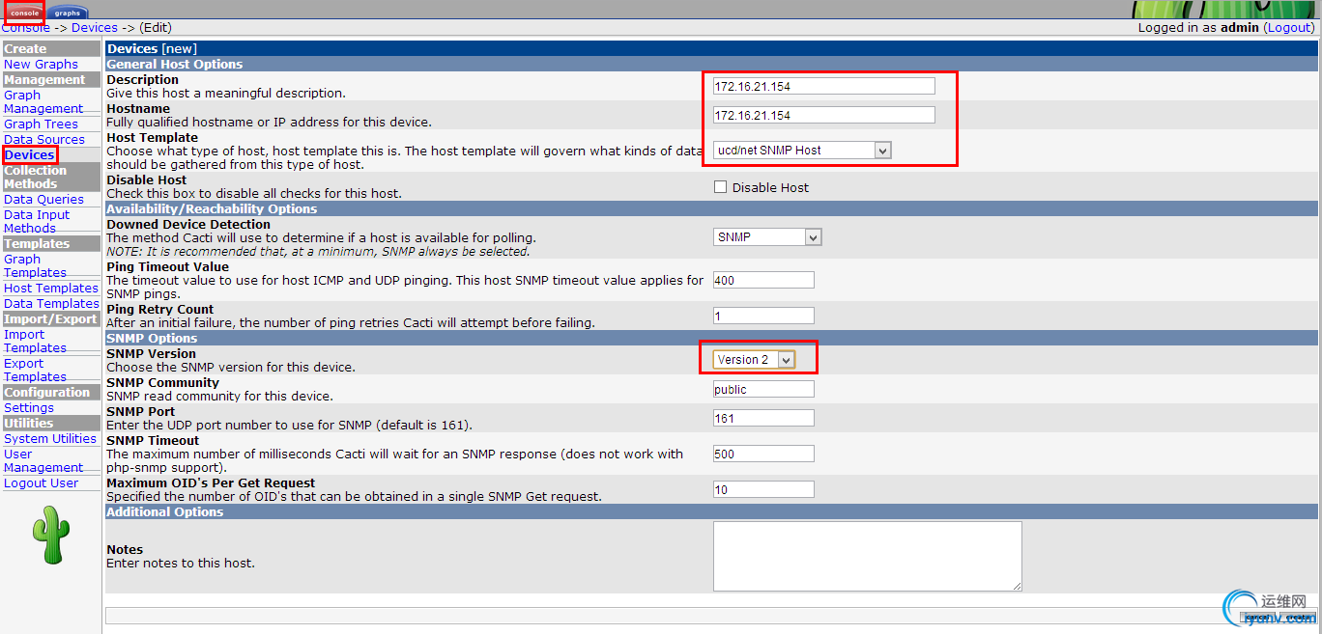This screenshot has height=634, width=1322.
Task: Toggle the Disable Host checkbox
Action: coord(720,187)
